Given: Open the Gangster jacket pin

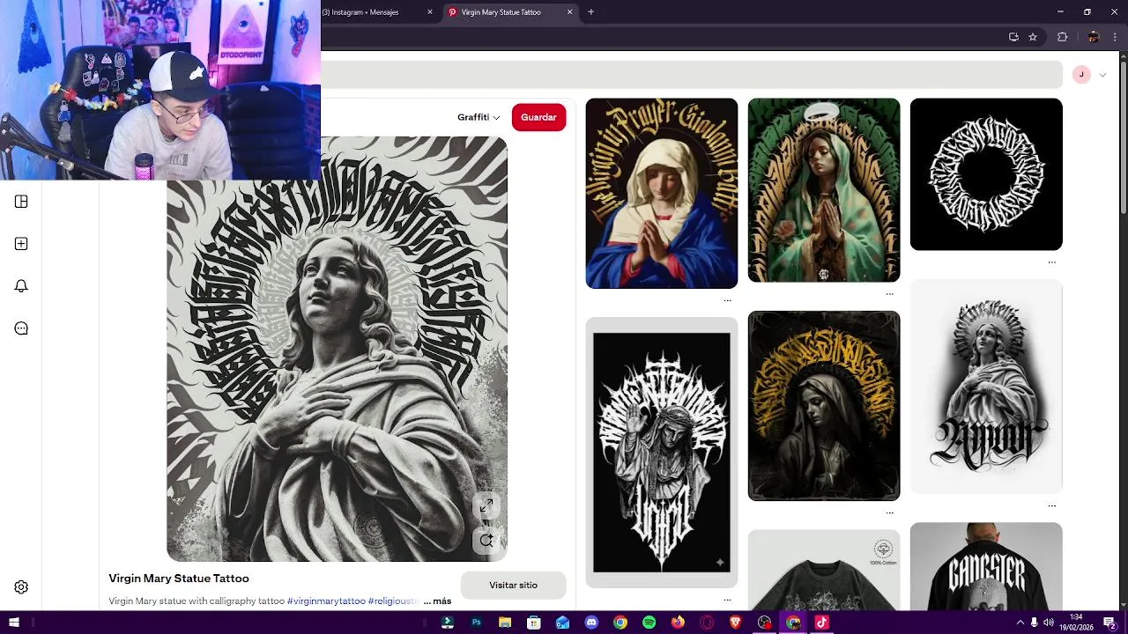Looking at the screenshot, I should tap(986, 566).
